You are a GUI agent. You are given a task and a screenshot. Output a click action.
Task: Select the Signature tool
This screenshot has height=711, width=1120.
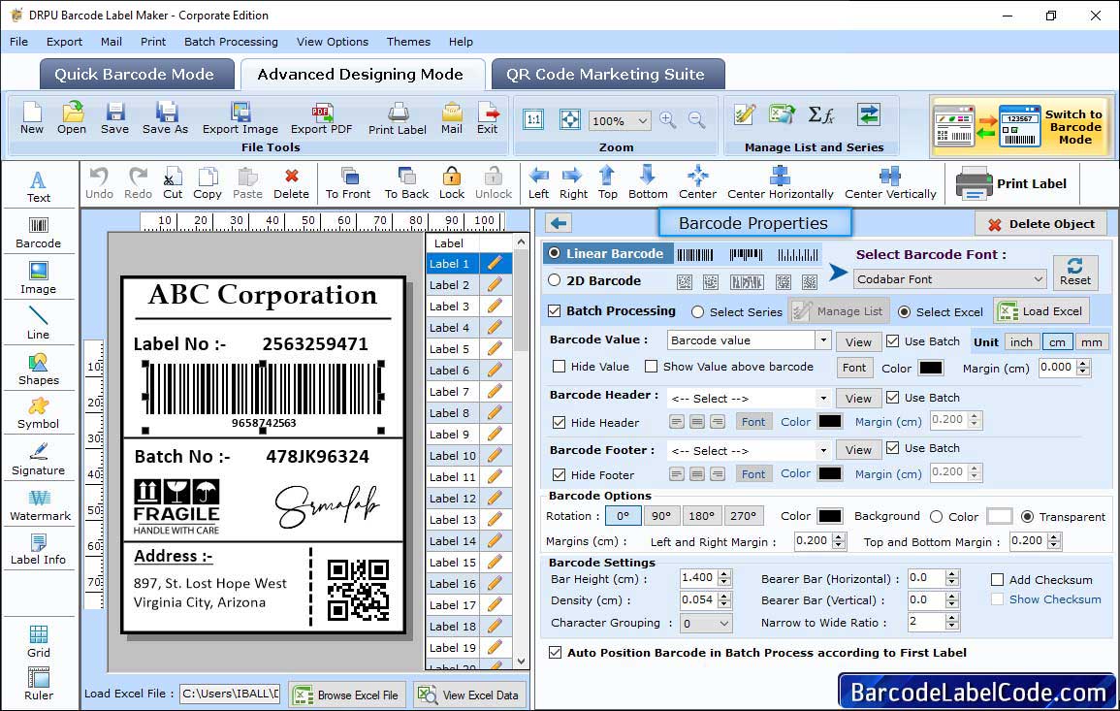(39, 459)
